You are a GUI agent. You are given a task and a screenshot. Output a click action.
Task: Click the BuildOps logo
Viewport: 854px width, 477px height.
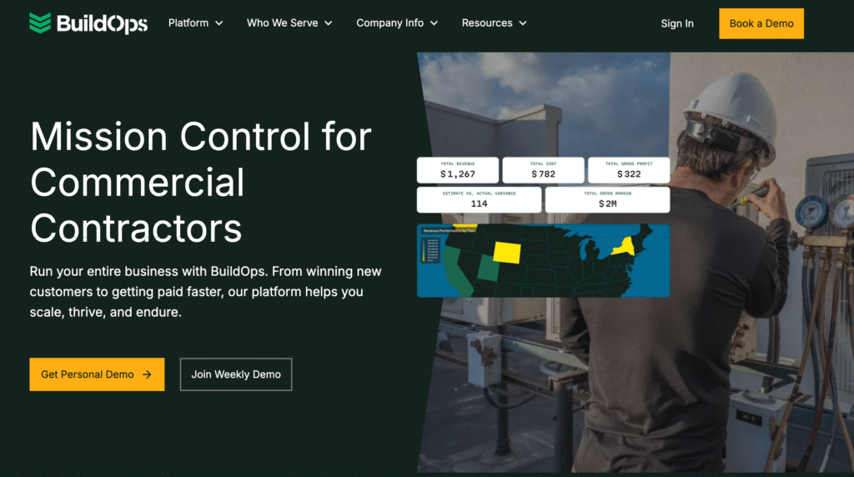point(88,23)
